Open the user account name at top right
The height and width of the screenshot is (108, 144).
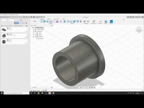pos(138,17)
